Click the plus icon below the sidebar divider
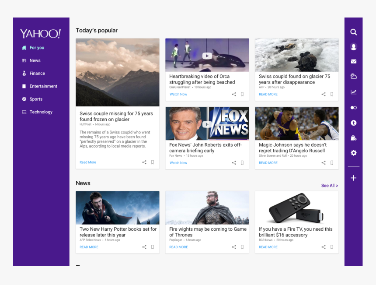 point(353,178)
